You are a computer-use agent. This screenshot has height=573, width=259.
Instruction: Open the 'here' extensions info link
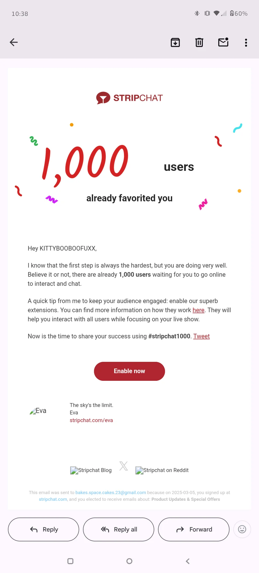tap(198, 310)
